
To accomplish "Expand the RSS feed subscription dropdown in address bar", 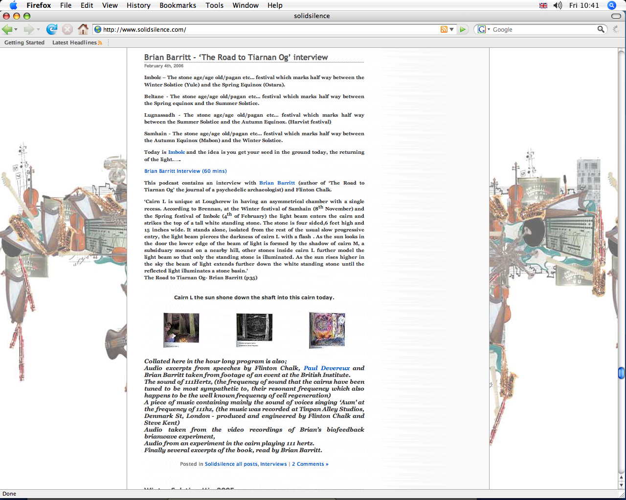I will point(451,29).
